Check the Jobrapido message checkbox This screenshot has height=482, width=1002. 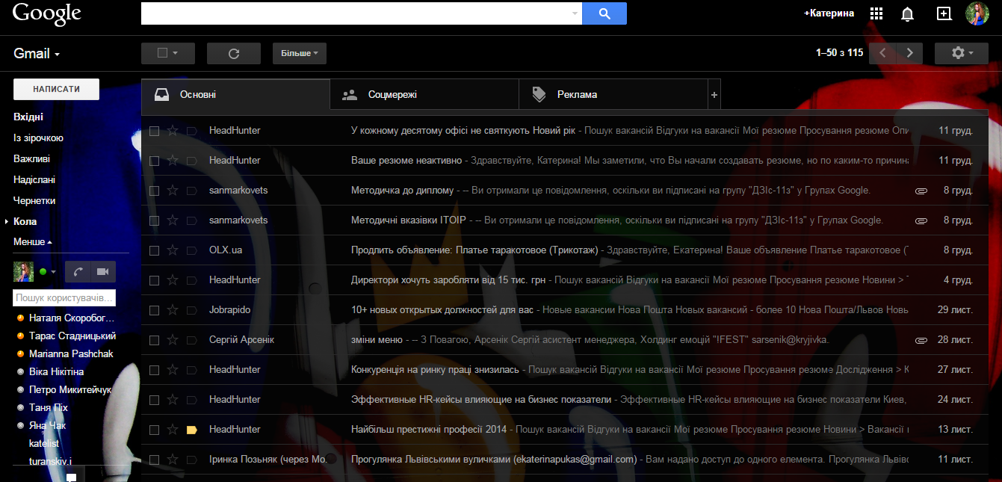point(154,310)
